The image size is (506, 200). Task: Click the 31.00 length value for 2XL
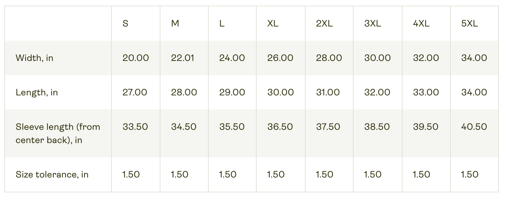click(x=328, y=92)
